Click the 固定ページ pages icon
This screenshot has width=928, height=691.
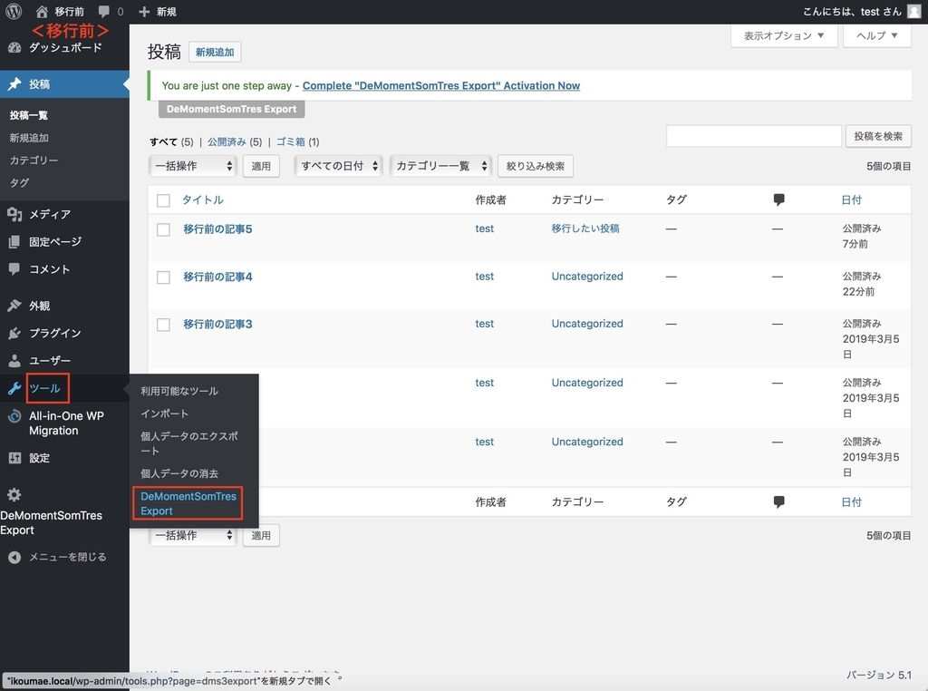click(x=14, y=241)
